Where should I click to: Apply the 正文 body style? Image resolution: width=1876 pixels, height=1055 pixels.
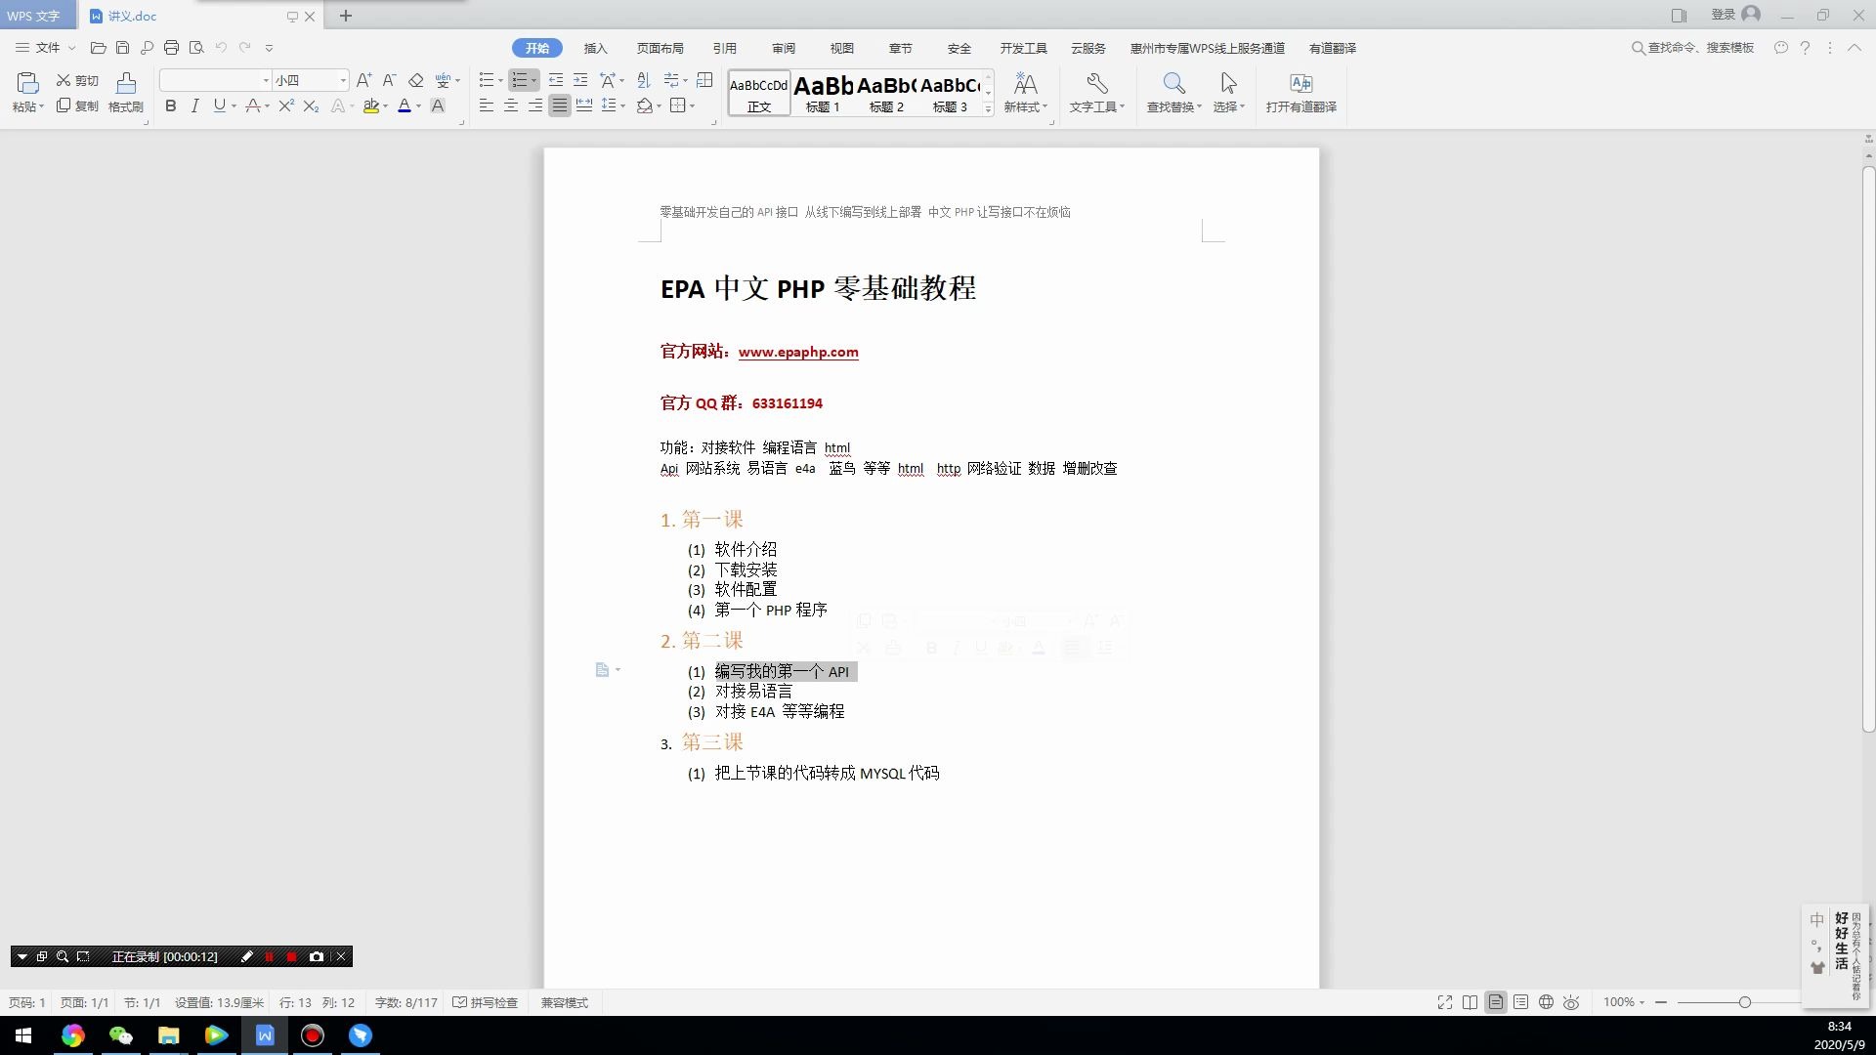(x=759, y=94)
